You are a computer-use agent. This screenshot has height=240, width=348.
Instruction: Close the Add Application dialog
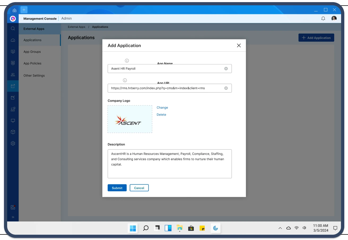[x=239, y=46]
